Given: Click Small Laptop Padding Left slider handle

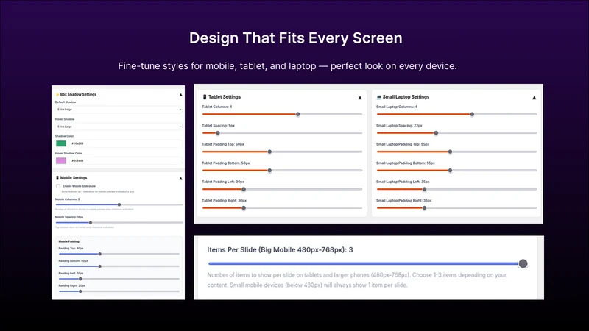Looking at the screenshot, I should click(x=425, y=189).
